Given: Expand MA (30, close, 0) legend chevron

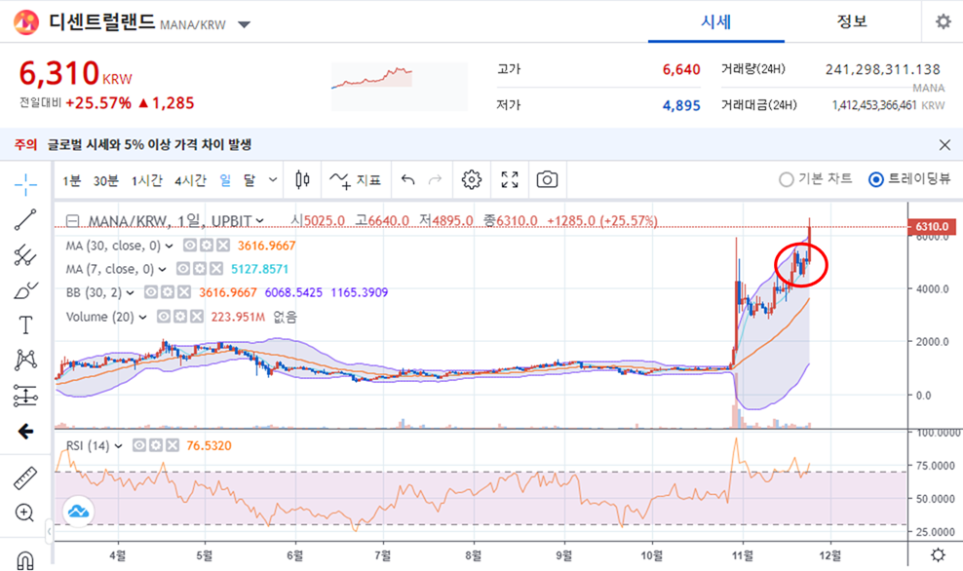Looking at the screenshot, I should 169,247.
